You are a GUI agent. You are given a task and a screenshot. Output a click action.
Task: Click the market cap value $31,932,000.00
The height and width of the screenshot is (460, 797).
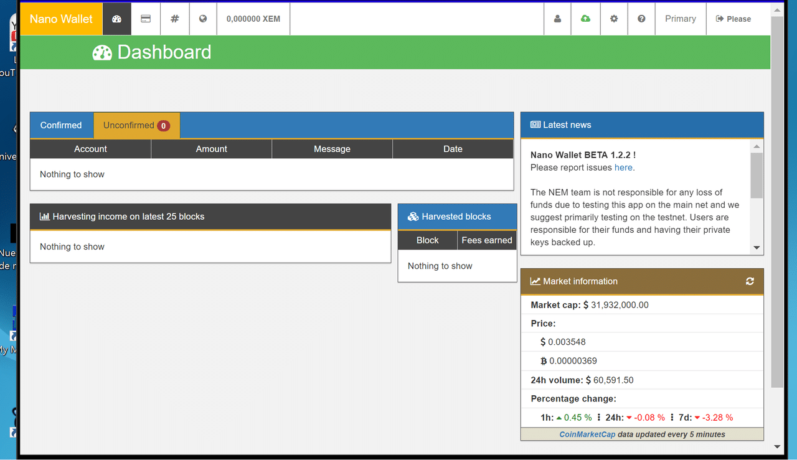[x=616, y=305]
